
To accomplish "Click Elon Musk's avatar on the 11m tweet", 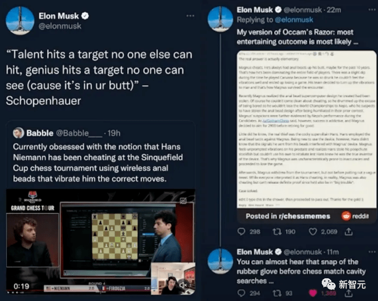I will 220,260.
